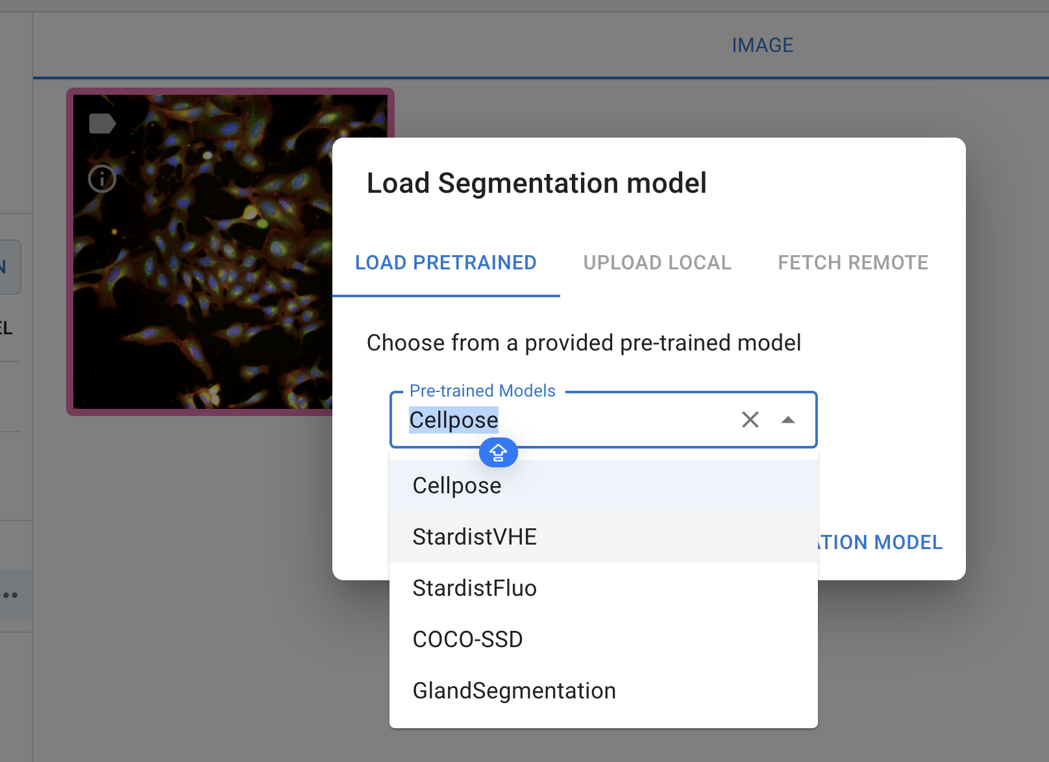
Task: Collapse the Pre-trained Models dropdown arrow
Action: coord(788,420)
